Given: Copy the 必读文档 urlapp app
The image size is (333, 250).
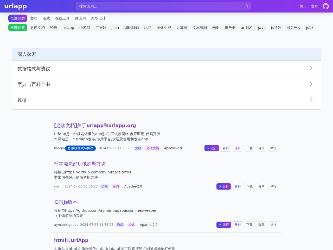Looking at the screenshot, I should [x=226, y=148].
